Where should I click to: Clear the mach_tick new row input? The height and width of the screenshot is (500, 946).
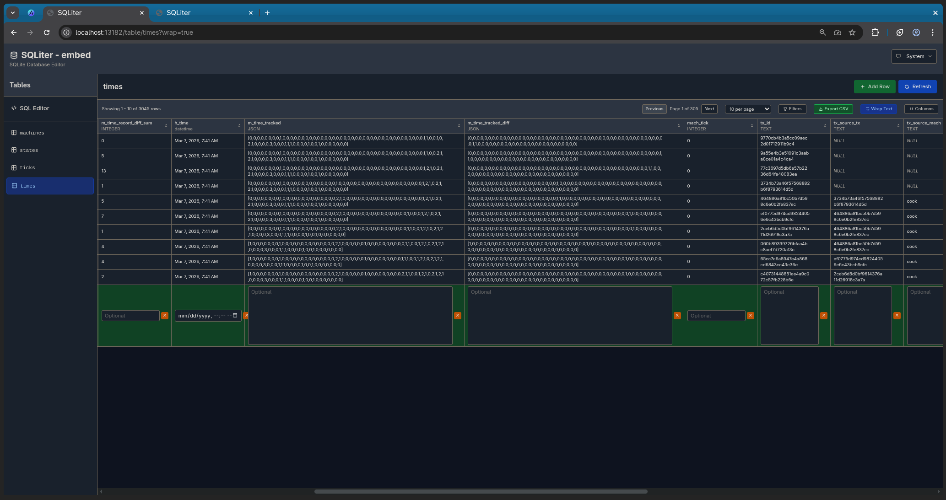tap(750, 316)
